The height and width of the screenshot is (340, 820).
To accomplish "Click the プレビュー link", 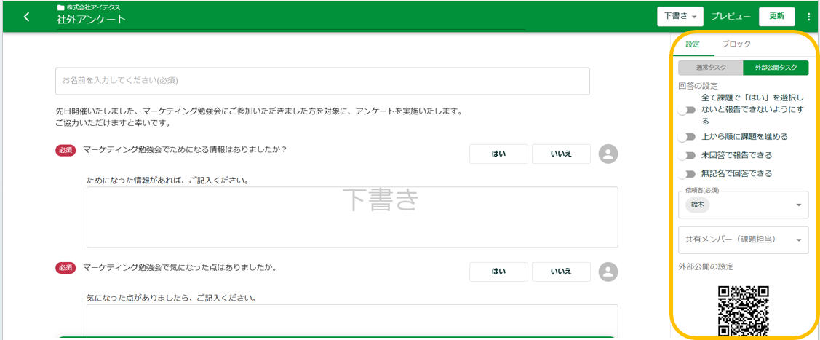I will [x=731, y=17].
